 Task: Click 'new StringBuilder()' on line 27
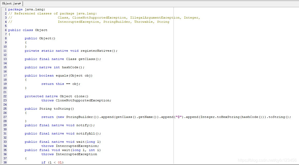[x=77, y=117]
